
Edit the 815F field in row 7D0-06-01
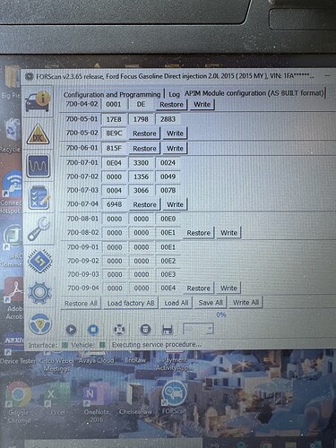[114, 148]
